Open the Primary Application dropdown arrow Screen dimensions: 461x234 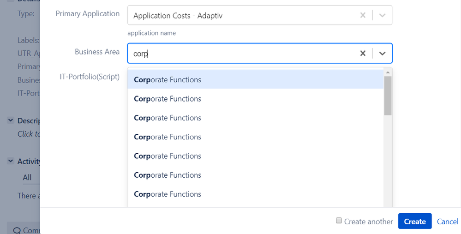coord(382,15)
